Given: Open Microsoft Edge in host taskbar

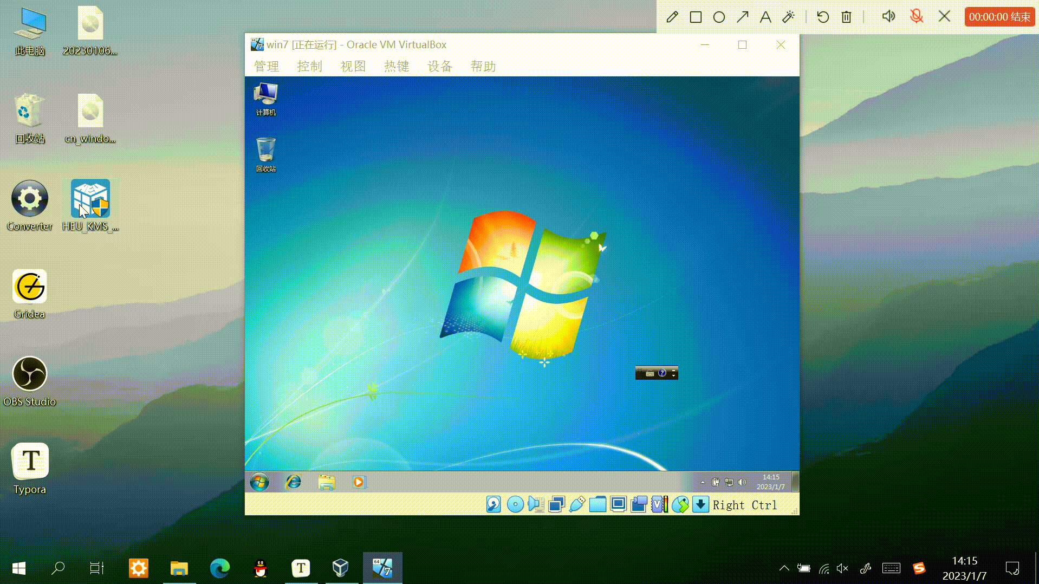Looking at the screenshot, I should (x=219, y=568).
